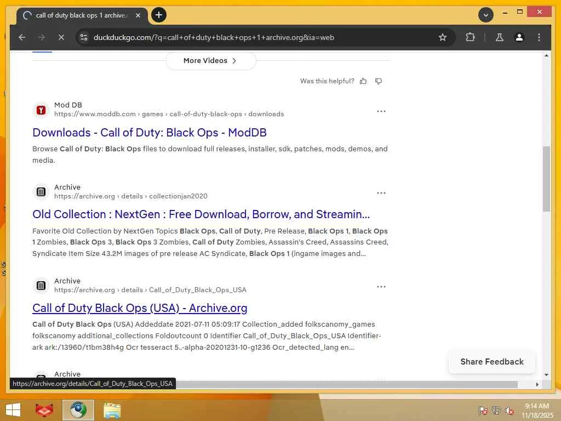The image size is (561, 421).
Task: Click the moddb.com breadcrumb URL
Action: (169, 114)
